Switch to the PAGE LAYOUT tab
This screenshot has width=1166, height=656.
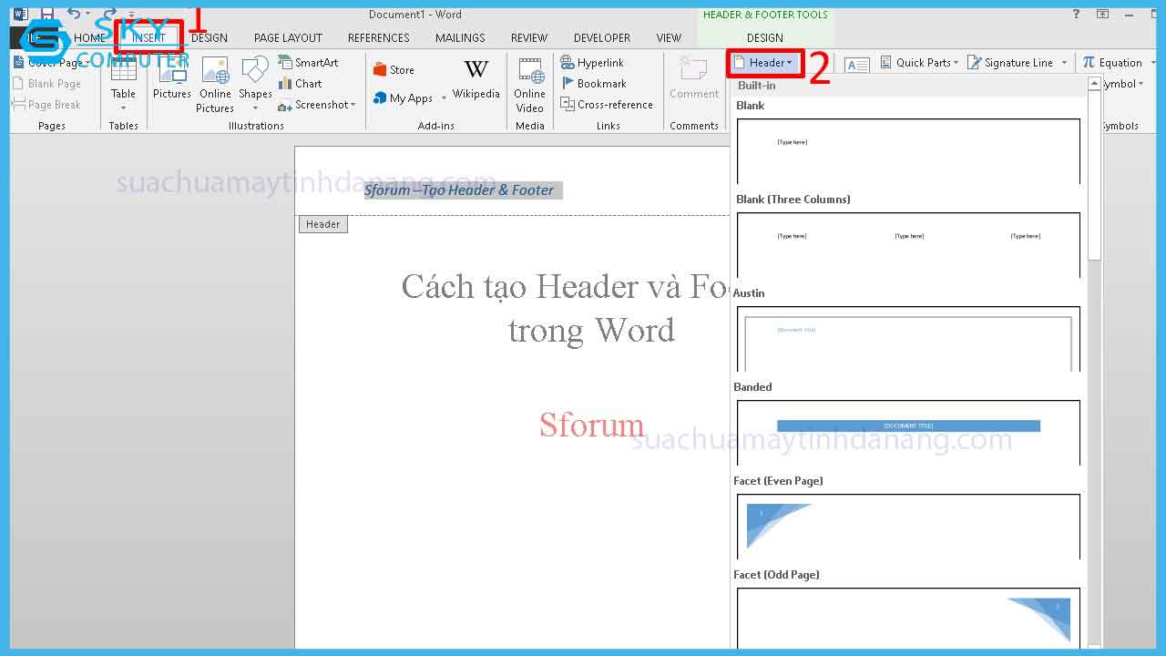(x=288, y=38)
